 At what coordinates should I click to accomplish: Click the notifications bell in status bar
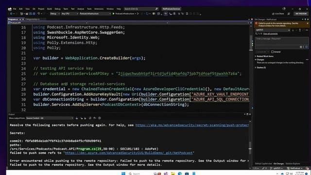(x=307, y=168)
